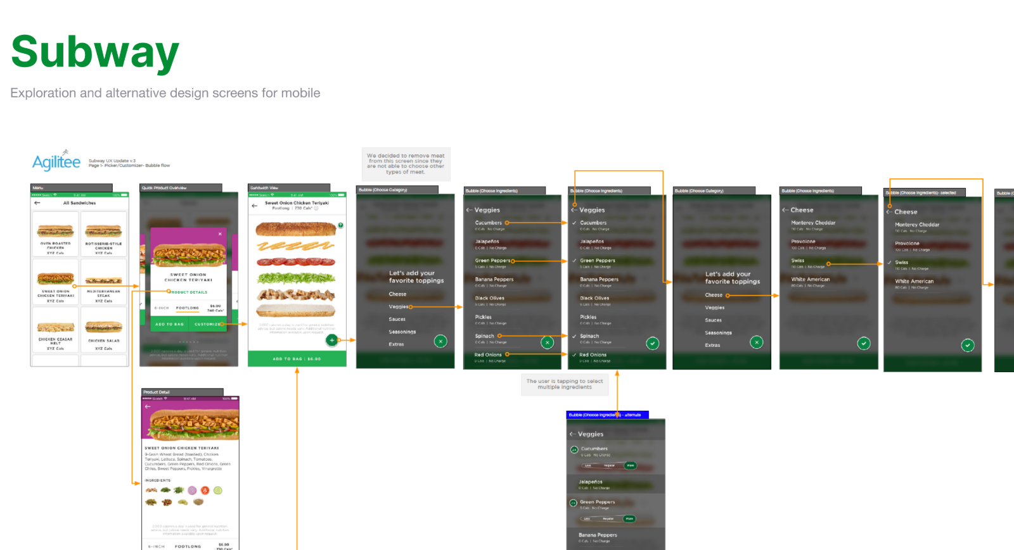Select FOOTLONG option in Product Detail
Image resolution: width=1014 pixels, height=550 pixels.
[x=188, y=546]
